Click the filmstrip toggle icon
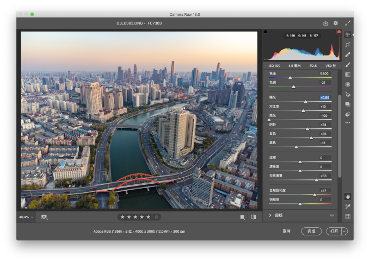The image size is (370, 262). coord(44,217)
